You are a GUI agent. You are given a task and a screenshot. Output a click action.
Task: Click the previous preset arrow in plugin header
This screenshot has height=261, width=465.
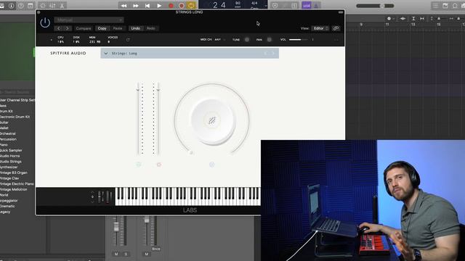click(x=59, y=28)
